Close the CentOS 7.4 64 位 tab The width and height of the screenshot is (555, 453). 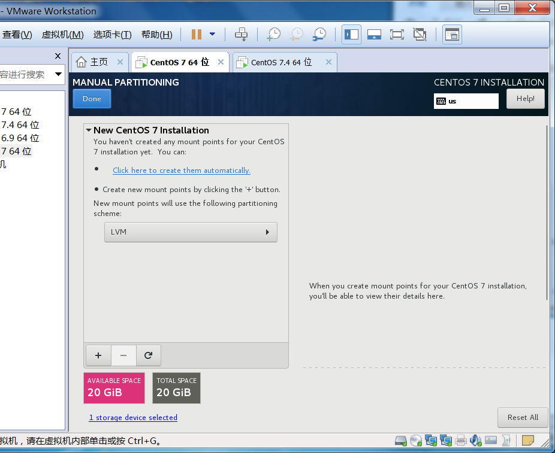pos(328,62)
